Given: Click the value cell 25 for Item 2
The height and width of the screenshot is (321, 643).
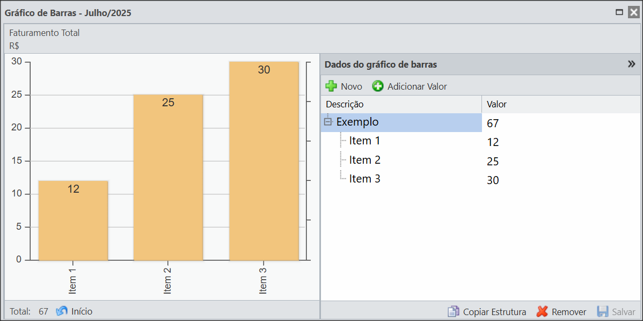Looking at the screenshot, I should (x=493, y=161).
